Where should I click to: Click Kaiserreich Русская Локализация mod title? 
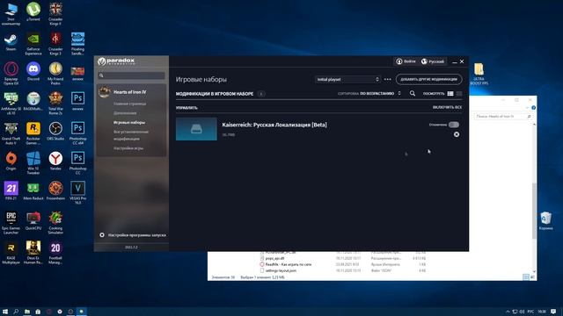click(x=274, y=125)
